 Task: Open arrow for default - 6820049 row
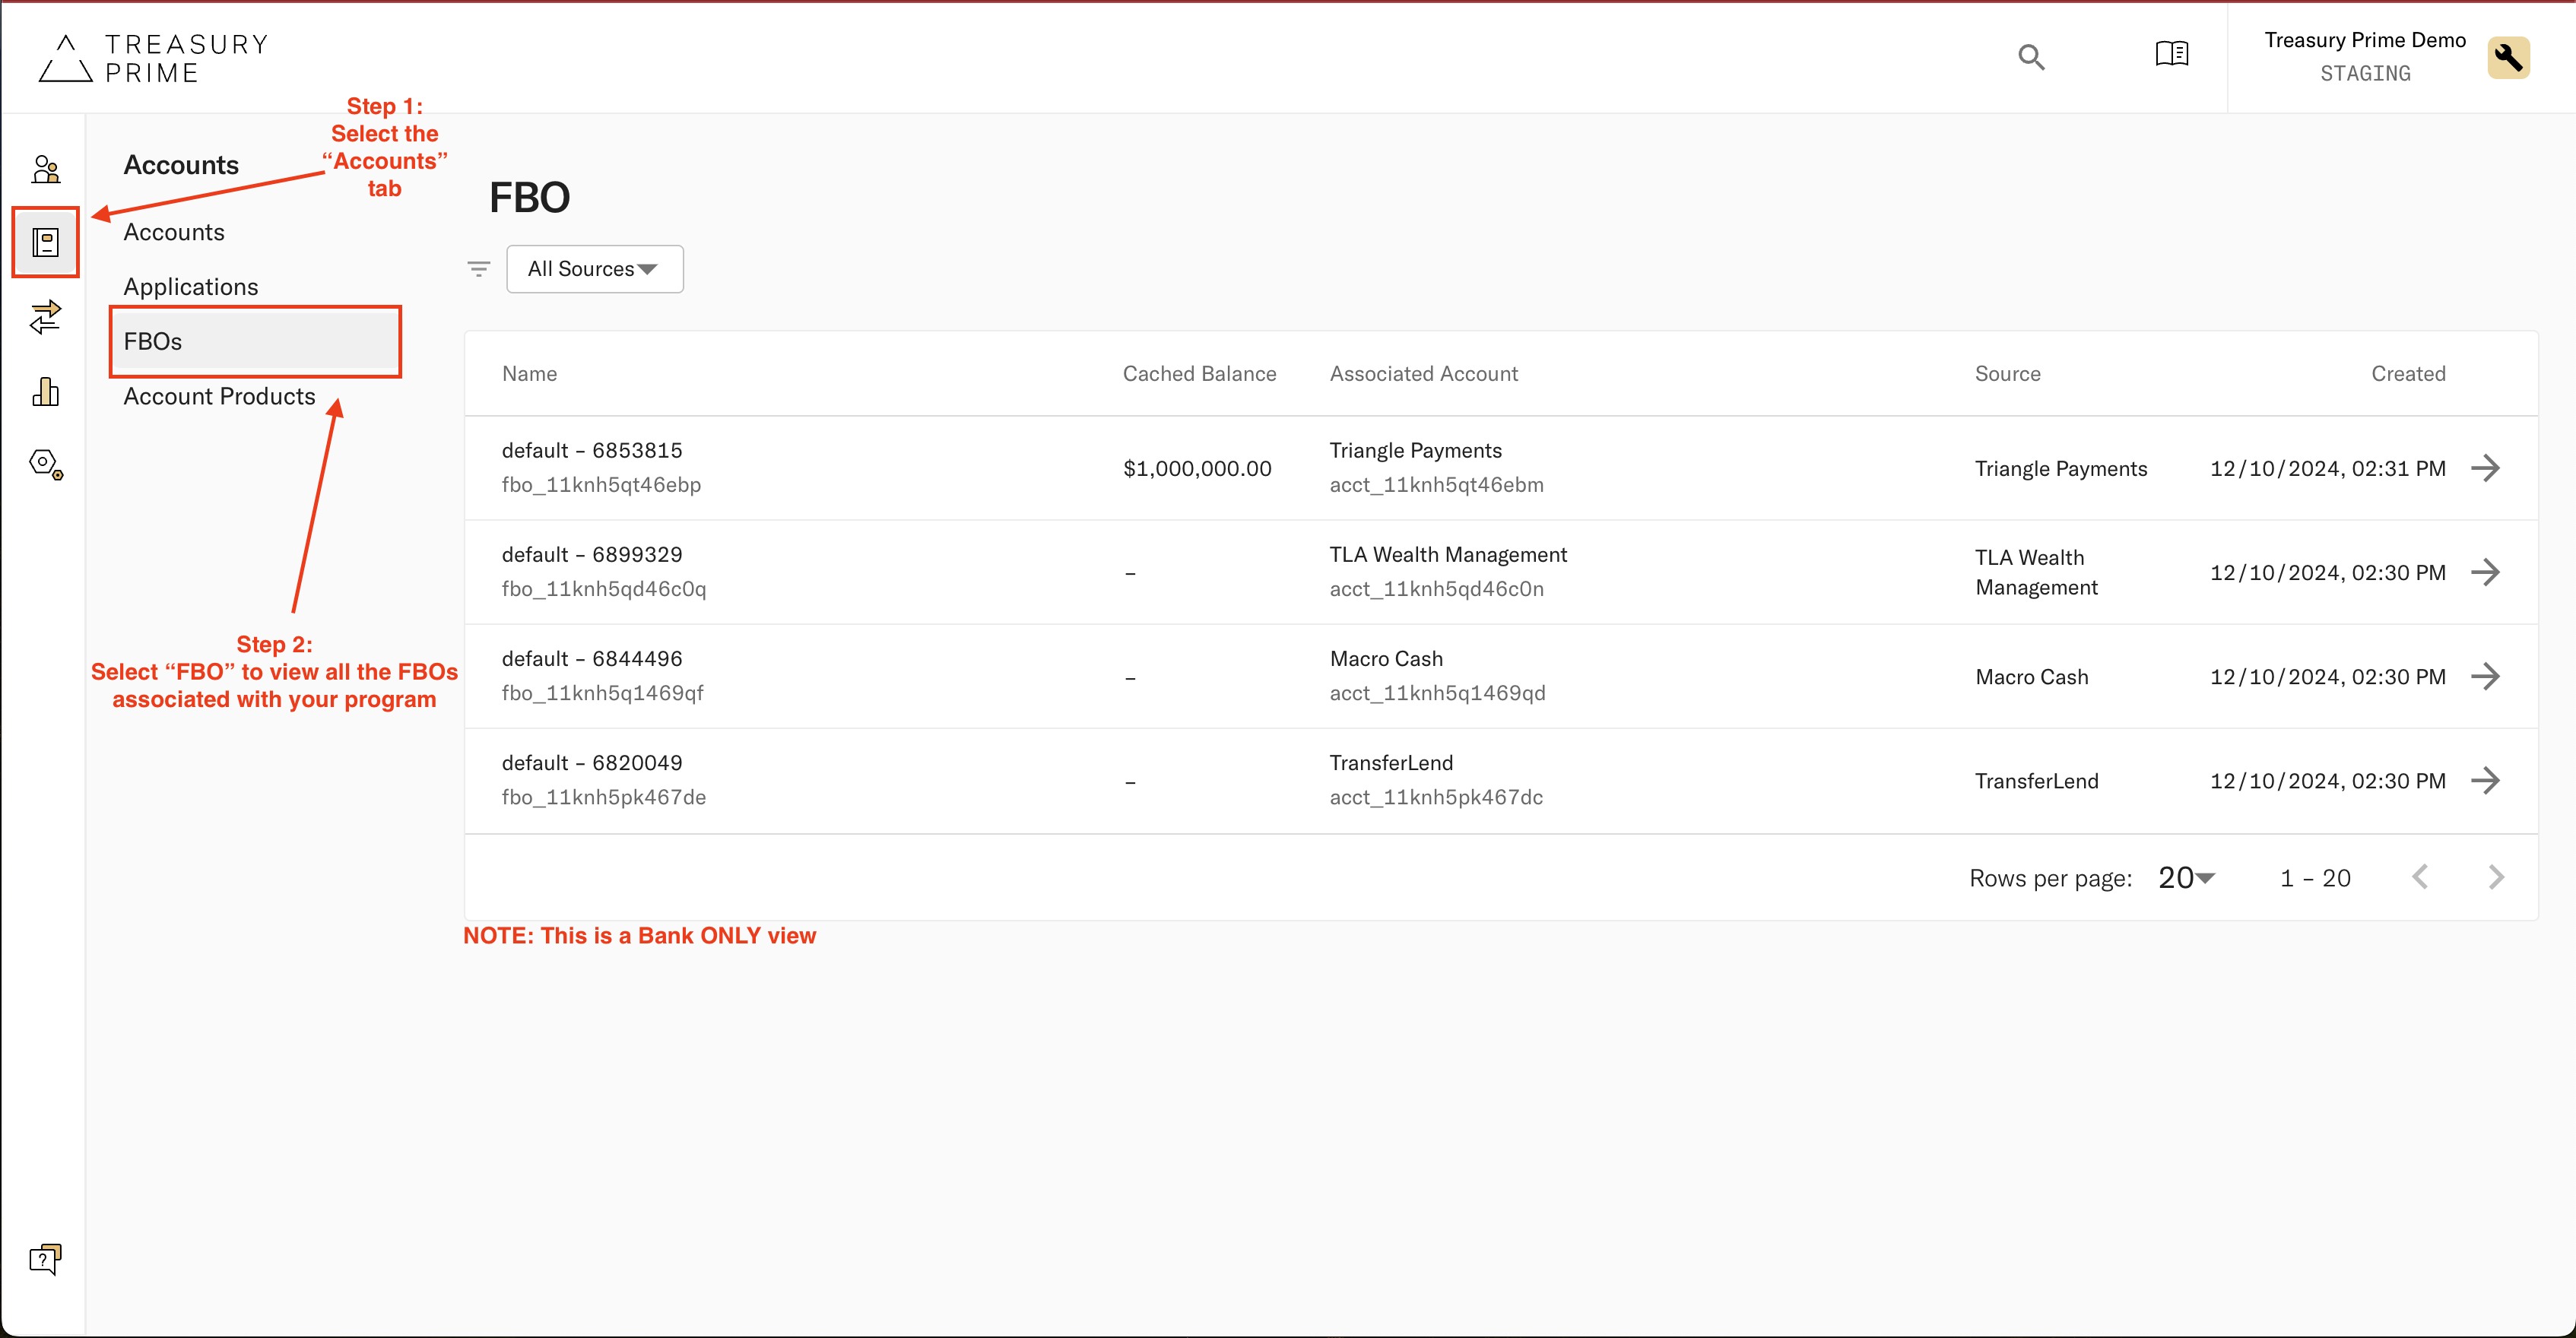[x=2486, y=780]
